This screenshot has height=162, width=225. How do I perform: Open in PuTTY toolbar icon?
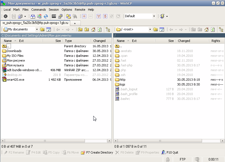click(x=60, y=16)
